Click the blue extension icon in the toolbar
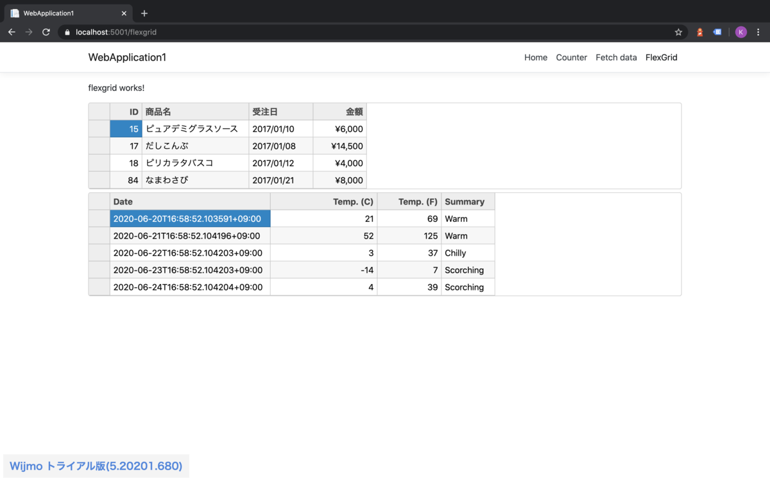770x481 pixels. click(717, 32)
